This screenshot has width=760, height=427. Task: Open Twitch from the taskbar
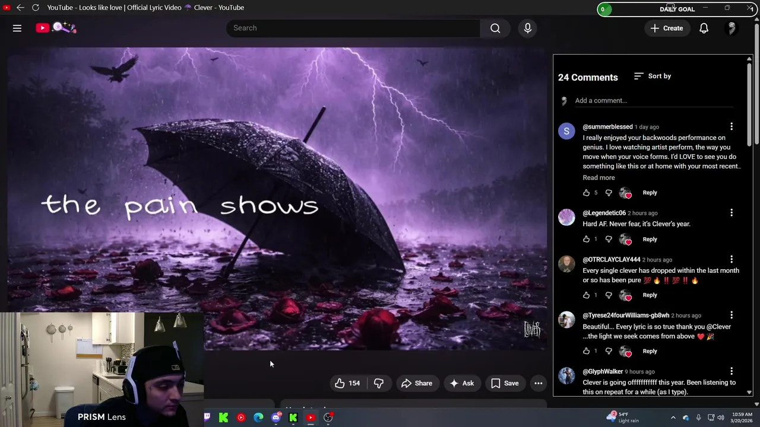[x=207, y=418]
